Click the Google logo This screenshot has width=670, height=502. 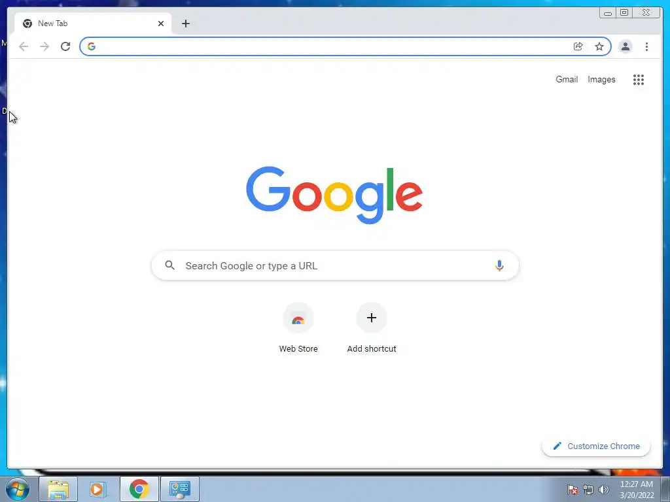tap(334, 195)
